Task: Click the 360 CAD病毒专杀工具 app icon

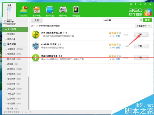Action: pos(36,35)
